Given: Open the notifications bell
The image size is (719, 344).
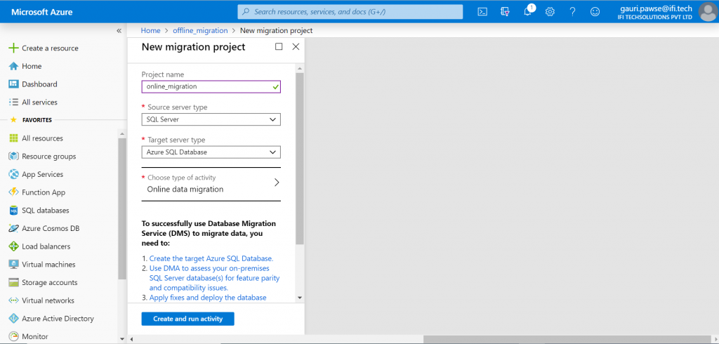Looking at the screenshot, I should 528,11.
